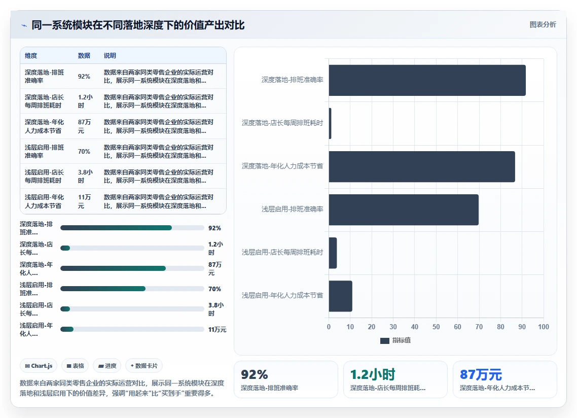Click the 深度落地-排班准确率 92% progress bar
This screenshot has width=577, height=418.
point(132,228)
